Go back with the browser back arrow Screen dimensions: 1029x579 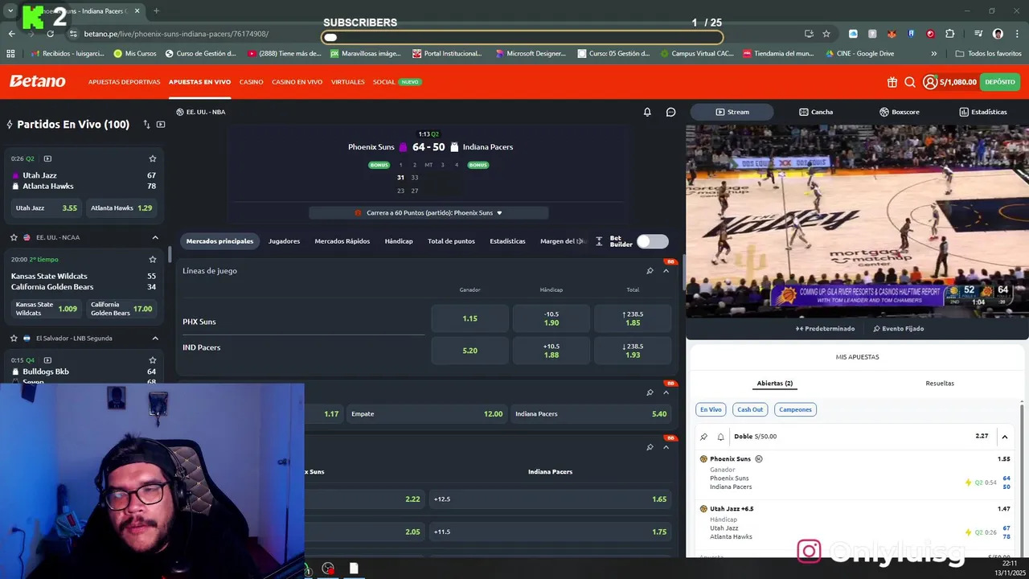click(x=11, y=34)
